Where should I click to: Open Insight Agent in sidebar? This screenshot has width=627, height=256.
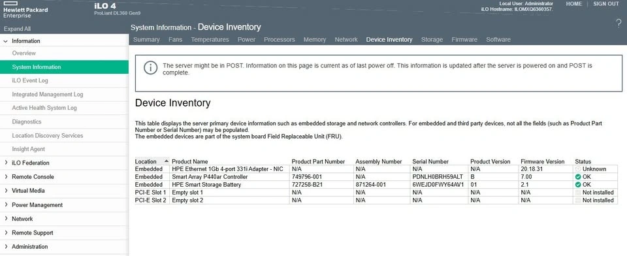[28, 149]
